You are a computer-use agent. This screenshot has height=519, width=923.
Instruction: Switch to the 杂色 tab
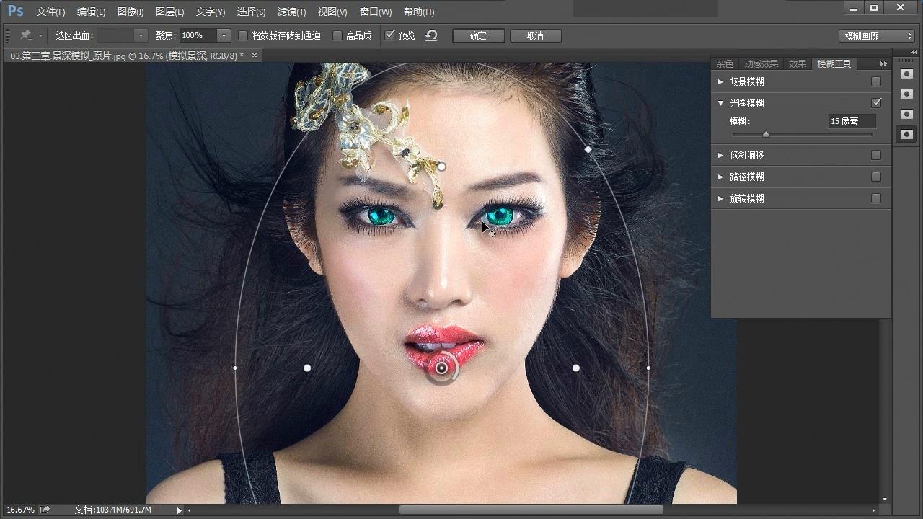pos(725,64)
